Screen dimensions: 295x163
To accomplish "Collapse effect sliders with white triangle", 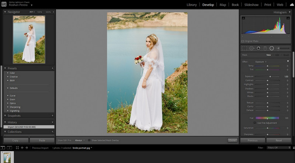I will pos(288,61).
